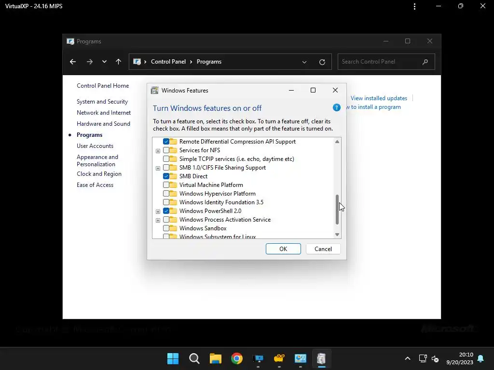Expand Windows Process Activation Service node
494x370 pixels.
click(x=158, y=220)
